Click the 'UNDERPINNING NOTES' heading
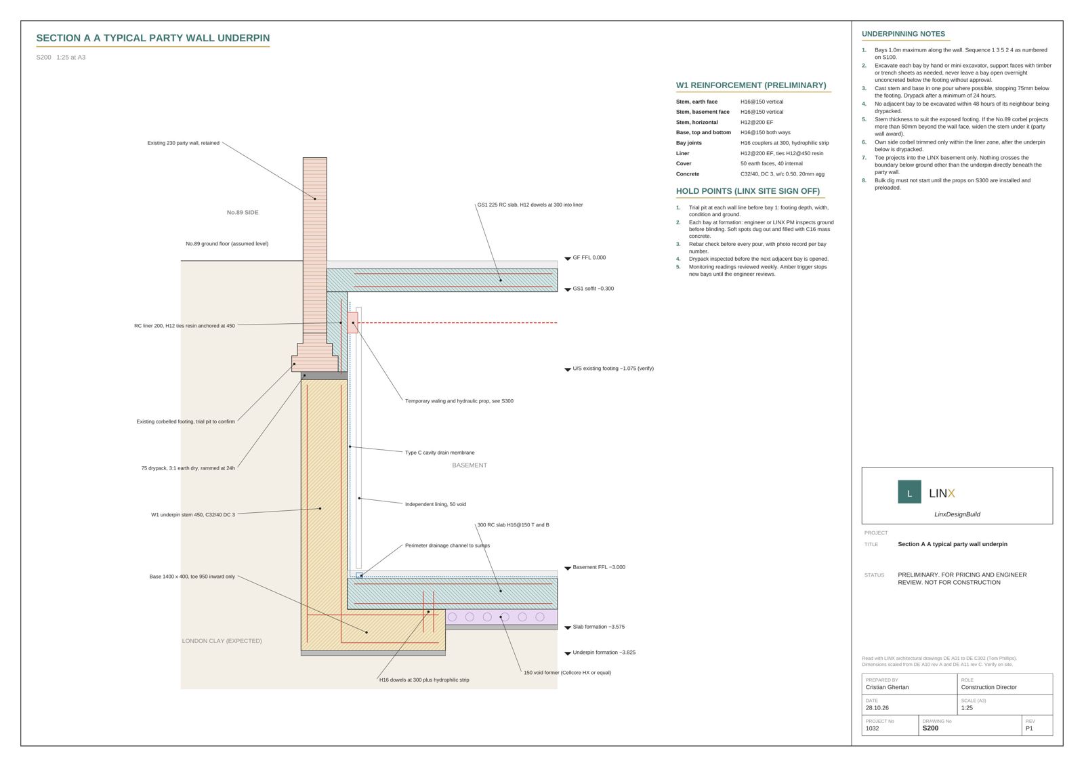The height and width of the screenshot is (767, 1084). click(903, 34)
